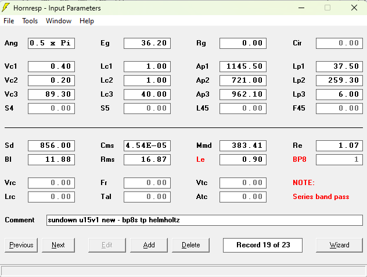Select the Vrc input field
Screen dimensions: 367x277
point(51,183)
